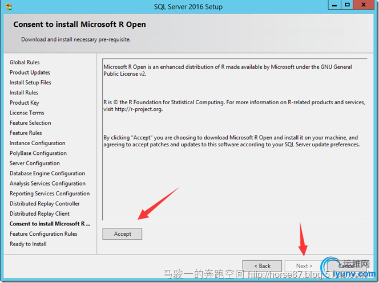Select the Distributed Replay Client step
Screen dimensions: 379x283
pos(39,214)
